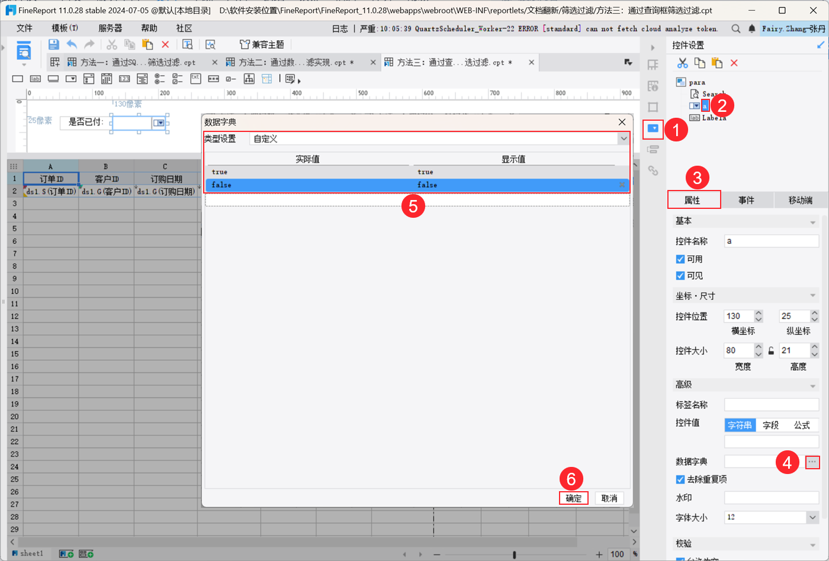
Task: Click the 控件名称 input field
Action: [x=772, y=241]
